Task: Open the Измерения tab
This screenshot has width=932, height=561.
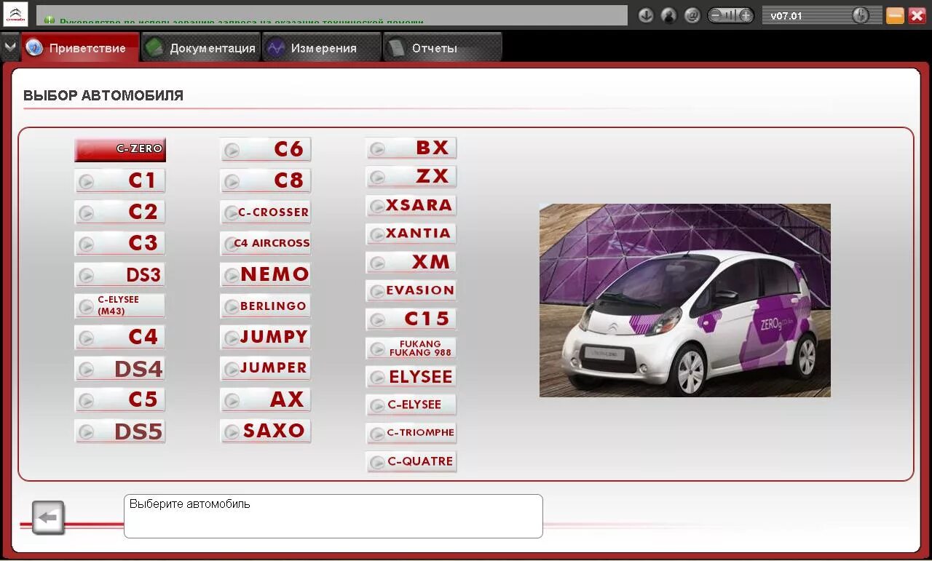Action: click(322, 48)
